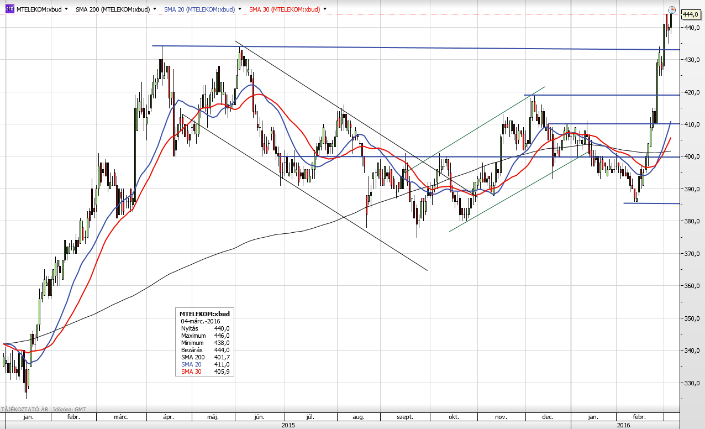705x429 pixels.
Task: Click the szept. month label on time axis
Action: (405, 417)
